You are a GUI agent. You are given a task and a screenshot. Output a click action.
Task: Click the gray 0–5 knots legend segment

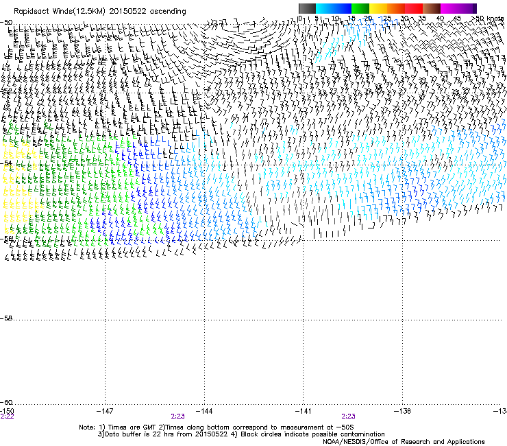click(x=307, y=8)
